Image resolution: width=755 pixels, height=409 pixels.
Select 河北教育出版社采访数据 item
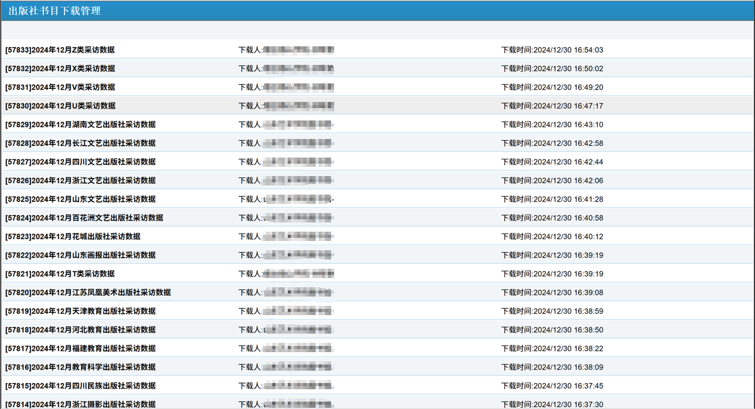coord(80,330)
